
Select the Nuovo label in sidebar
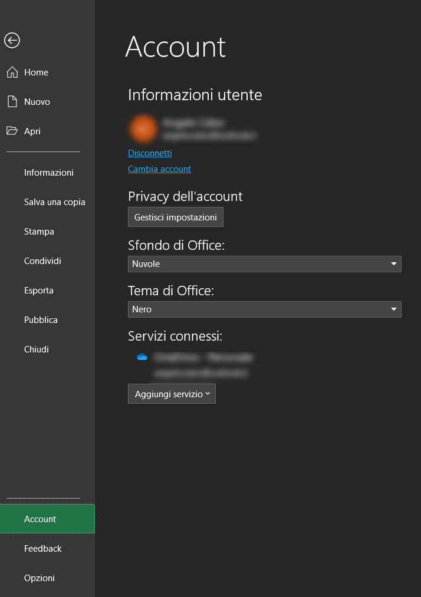click(37, 101)
